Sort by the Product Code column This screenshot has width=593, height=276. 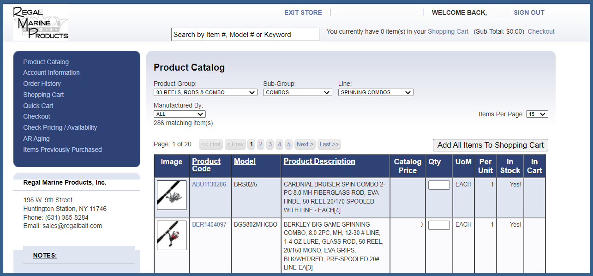point(206,165)
